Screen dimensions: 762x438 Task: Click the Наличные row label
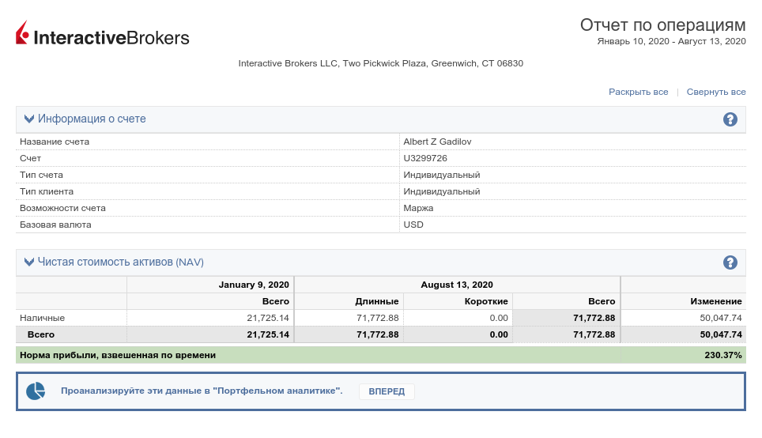[42, 318]
